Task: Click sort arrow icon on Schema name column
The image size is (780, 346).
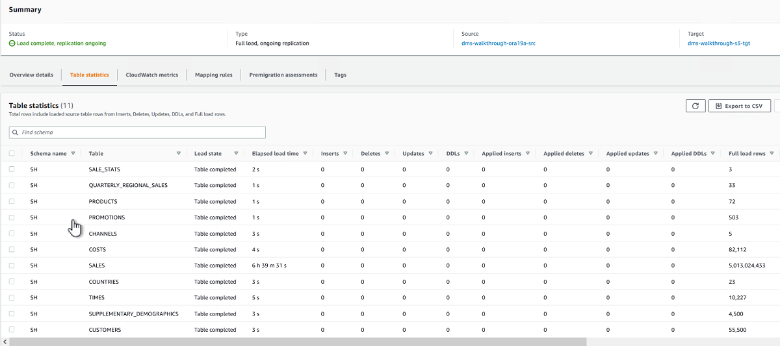Action: pyautogui.click(x=73, y=154)
